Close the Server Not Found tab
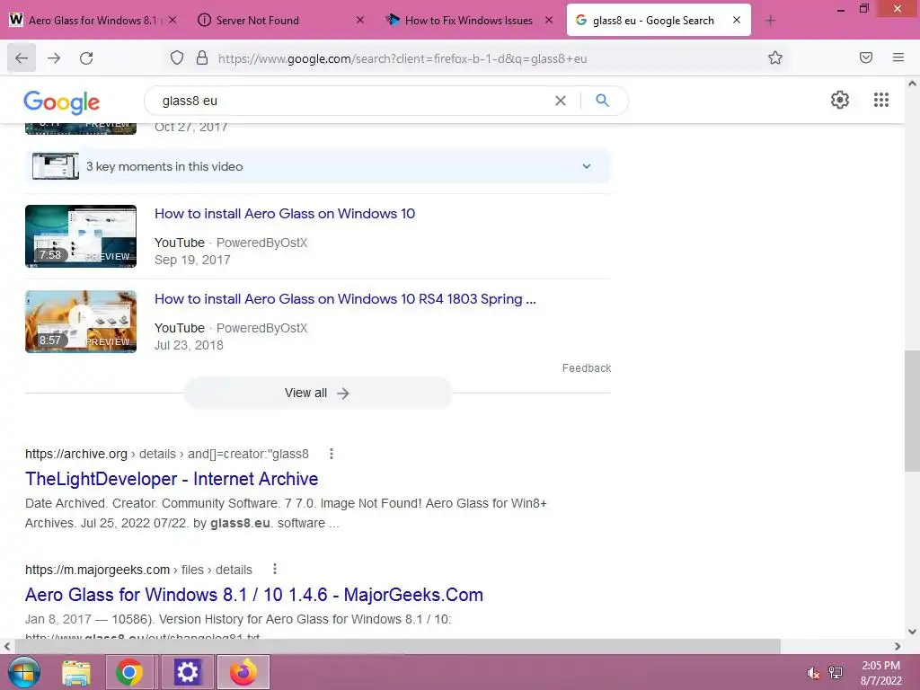 pyautogui.click(x=360, y=20)
